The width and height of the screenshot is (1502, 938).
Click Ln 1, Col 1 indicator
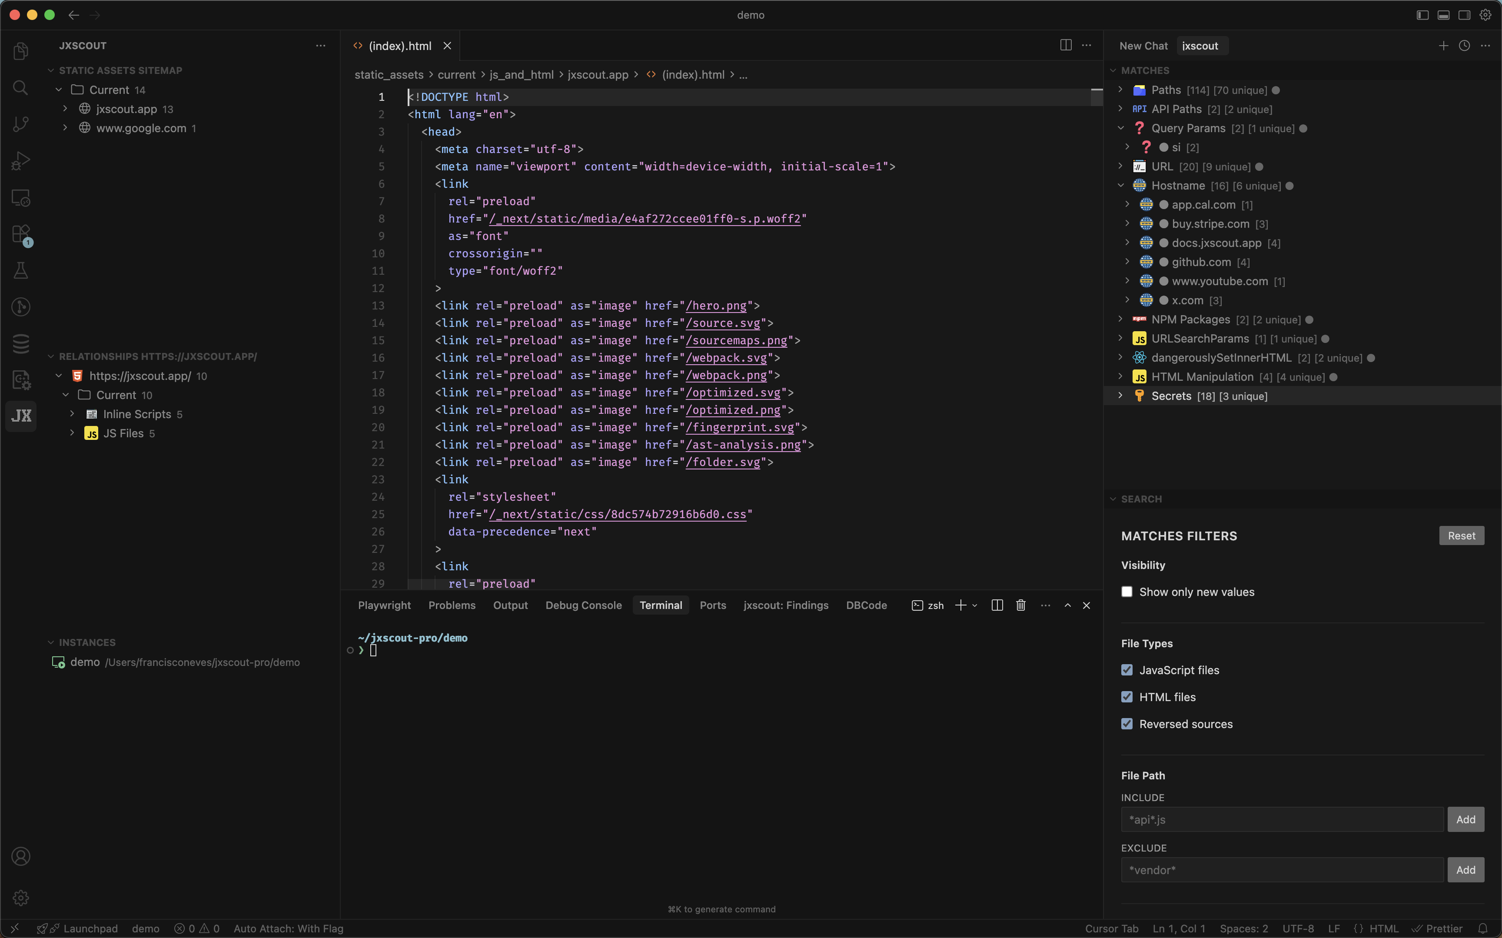point(1179,929)
